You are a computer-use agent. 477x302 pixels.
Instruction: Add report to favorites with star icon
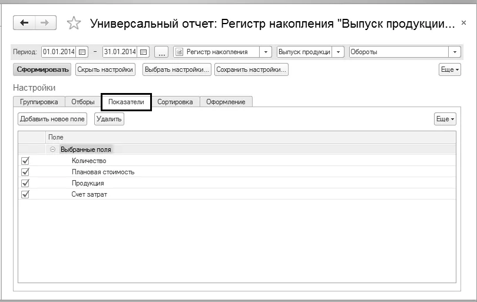point(74,23)
